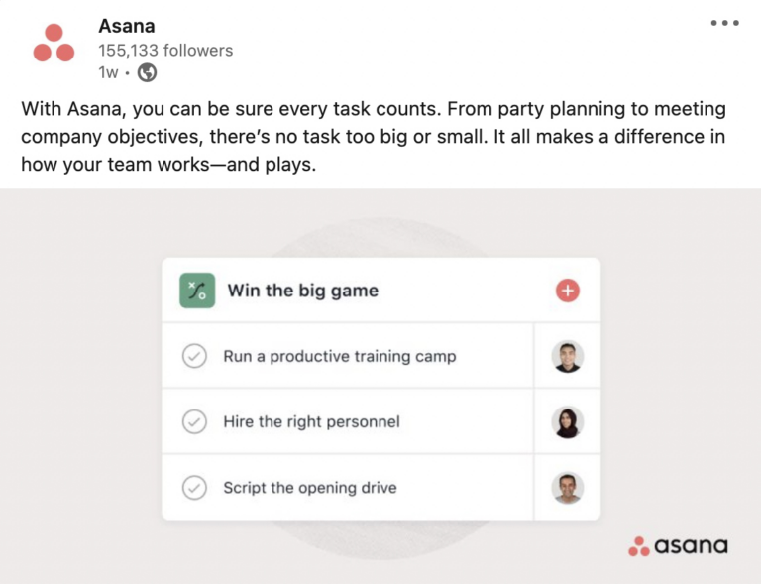Click the 1w post timestamp
761x584 pixels.
coord(108,72)
